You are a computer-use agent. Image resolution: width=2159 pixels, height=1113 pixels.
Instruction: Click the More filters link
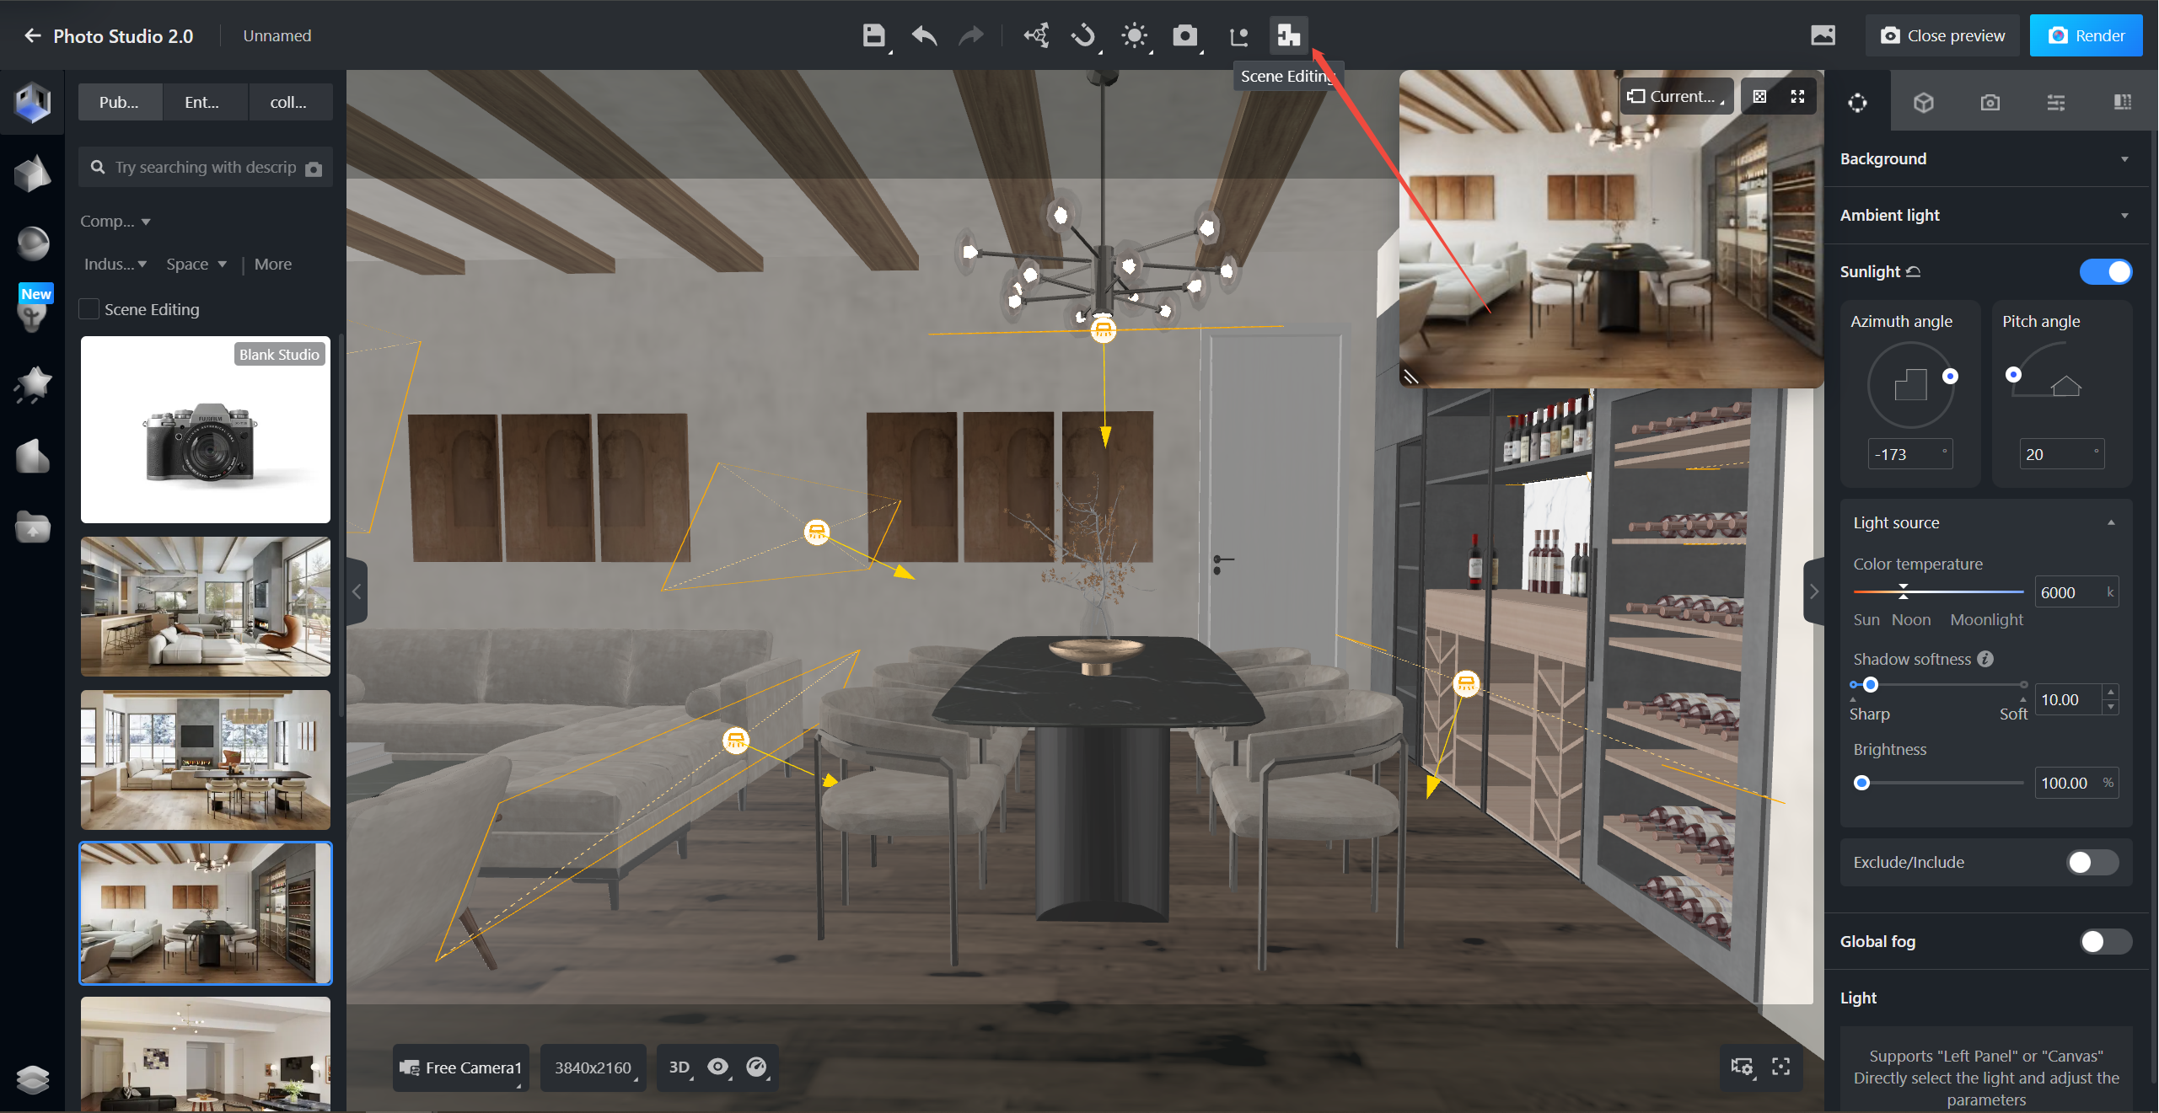point(273,264)
